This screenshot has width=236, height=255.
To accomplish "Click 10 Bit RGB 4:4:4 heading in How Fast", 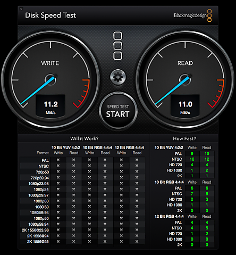I will [169, 182].
